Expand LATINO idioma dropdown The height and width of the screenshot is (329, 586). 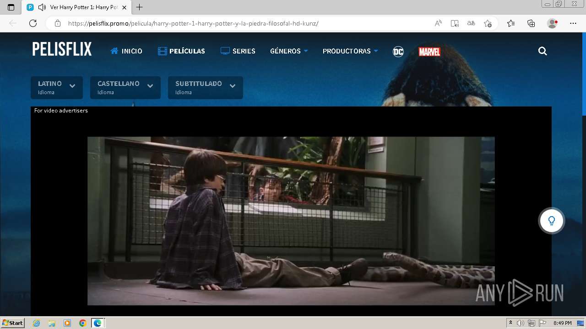pyautogui.click(x=57, y=88)
